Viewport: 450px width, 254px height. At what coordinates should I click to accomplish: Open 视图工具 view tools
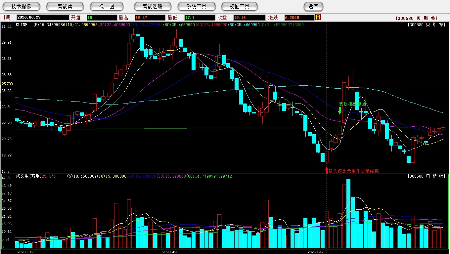pyautogui.click(x=240, y=6)
